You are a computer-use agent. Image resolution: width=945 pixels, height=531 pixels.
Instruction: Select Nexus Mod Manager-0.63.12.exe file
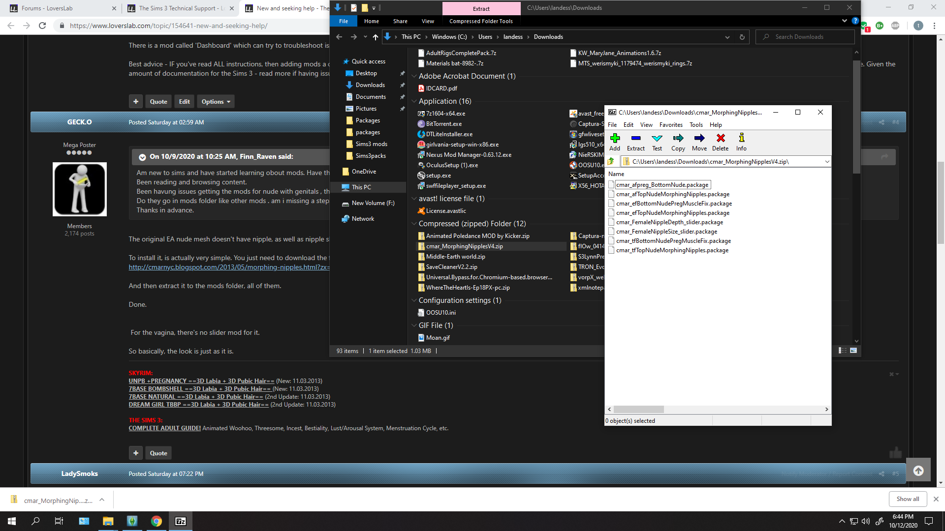coord(469,155)
